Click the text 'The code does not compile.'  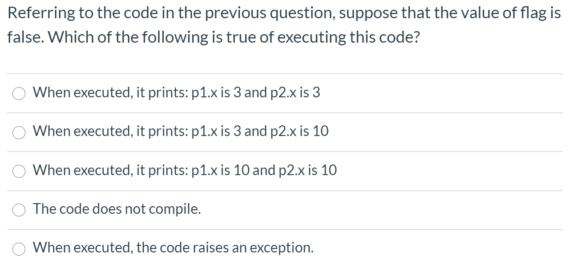pyautogui.click(x=117, y=208)
